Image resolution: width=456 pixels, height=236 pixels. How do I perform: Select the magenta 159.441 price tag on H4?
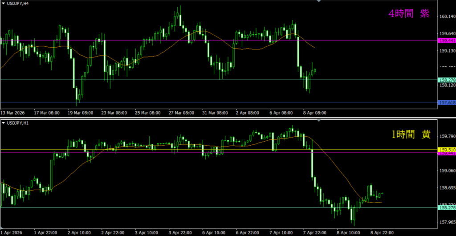tap(447, 41)
